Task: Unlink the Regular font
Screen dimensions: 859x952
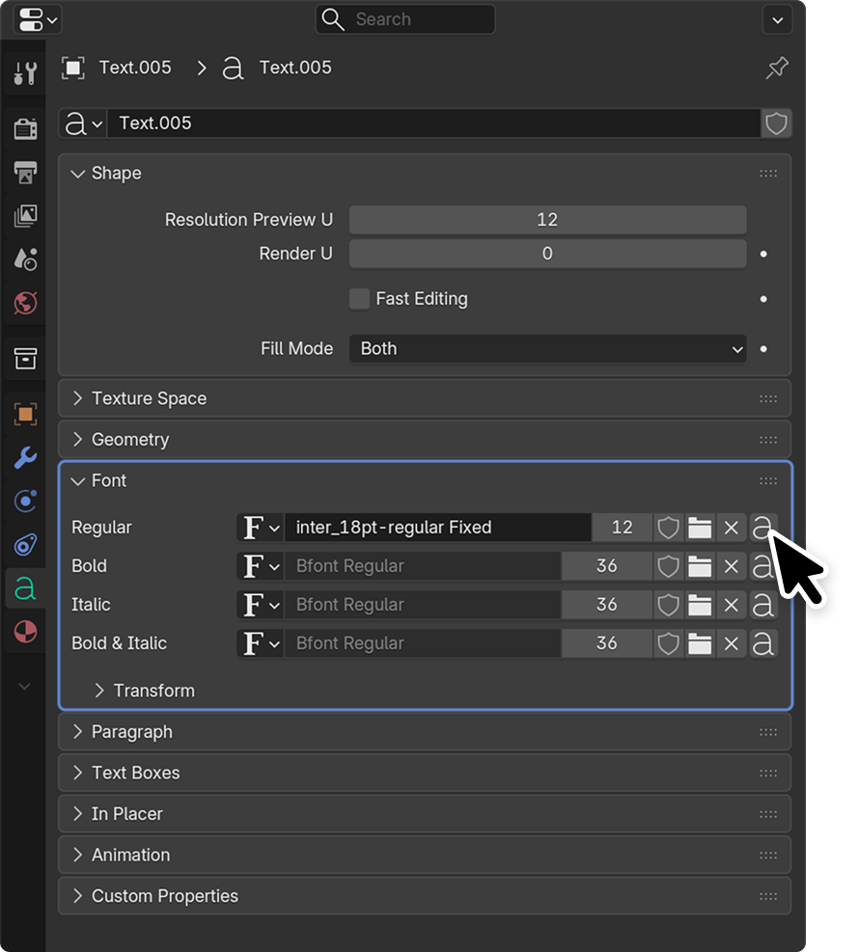Action: pos(731,528)
